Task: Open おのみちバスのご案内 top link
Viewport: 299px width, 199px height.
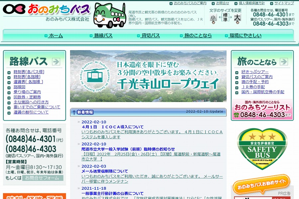Action: coord(190,3)
